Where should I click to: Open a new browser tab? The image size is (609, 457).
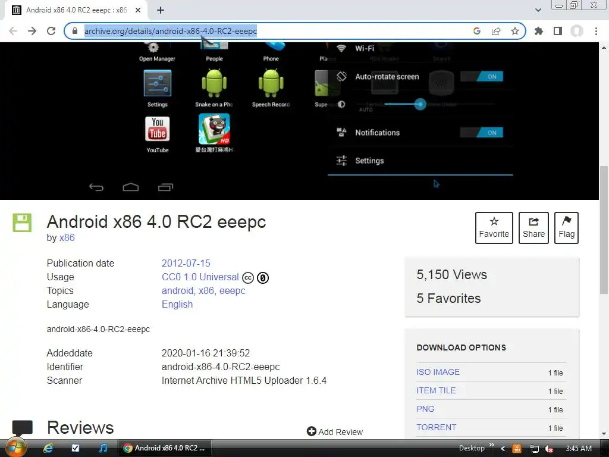(161, 10)
